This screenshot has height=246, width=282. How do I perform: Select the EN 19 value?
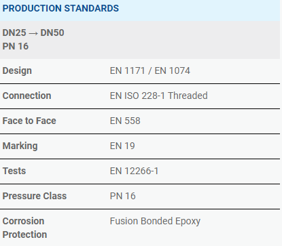[122, 146]
